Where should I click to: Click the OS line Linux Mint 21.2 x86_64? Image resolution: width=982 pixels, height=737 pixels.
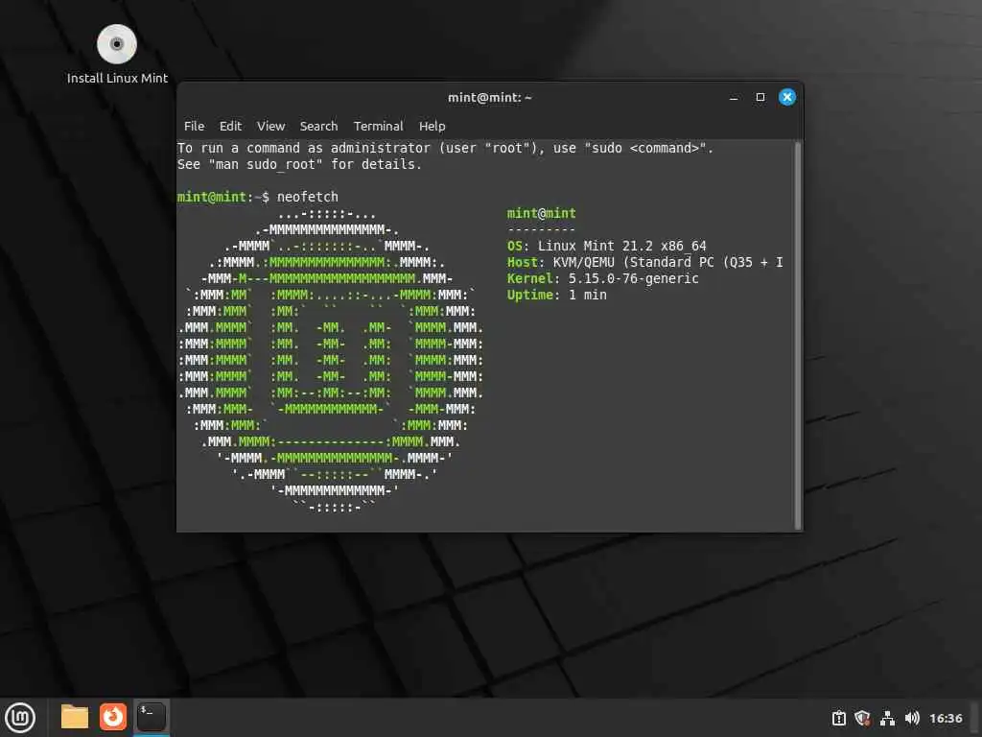[606, 246]
